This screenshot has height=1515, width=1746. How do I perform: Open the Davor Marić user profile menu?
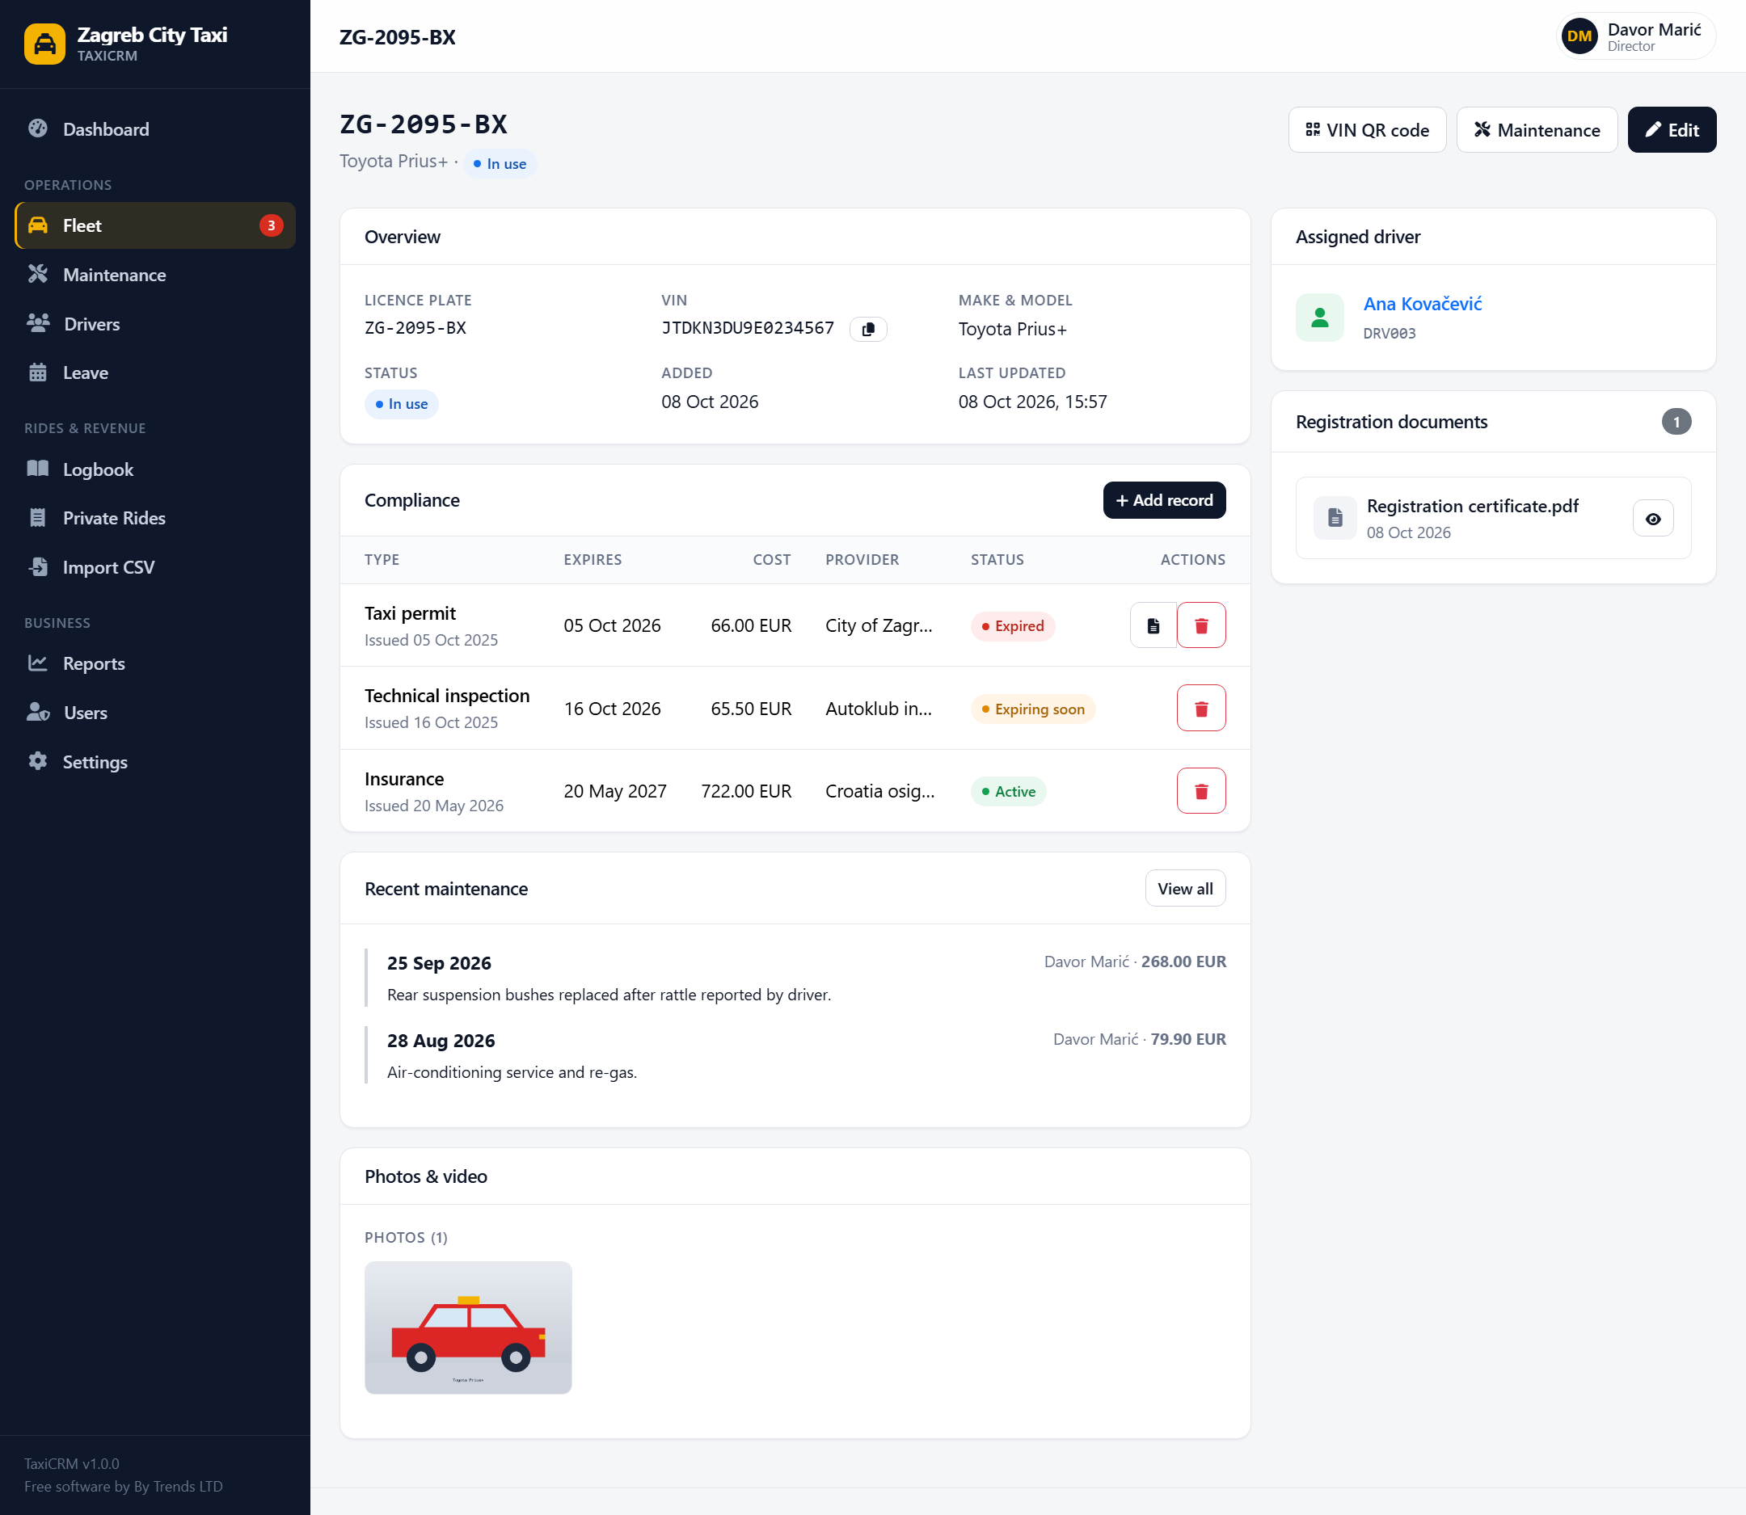(1636, 36)
